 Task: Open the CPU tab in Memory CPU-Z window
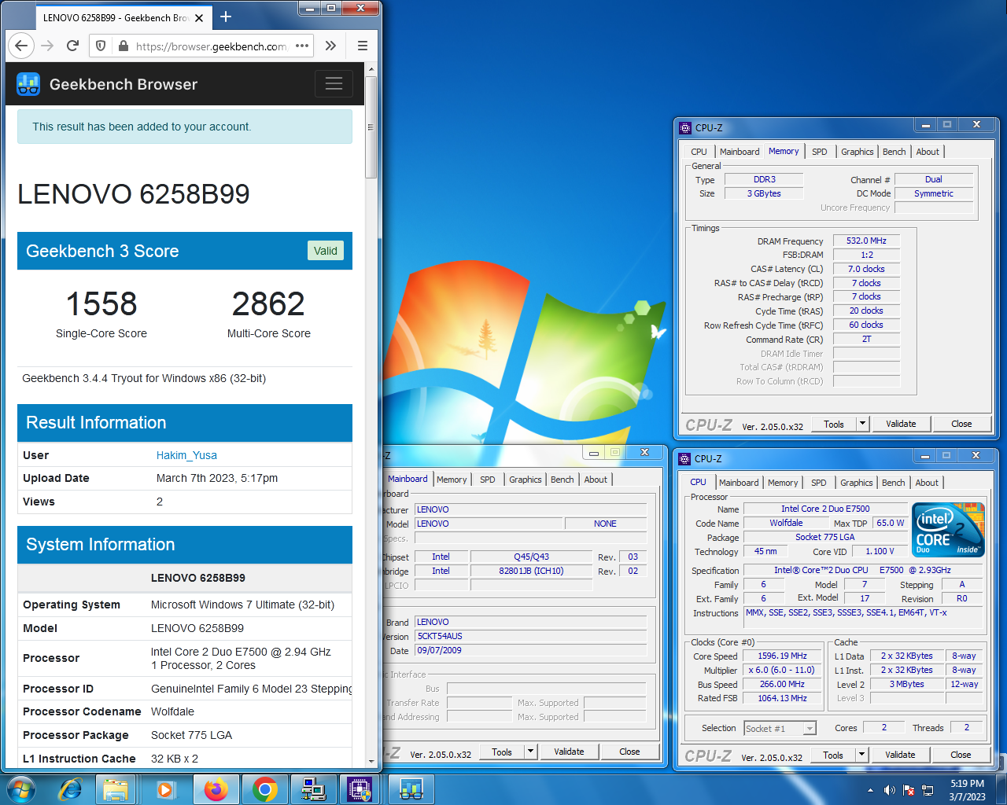[x=699, y=152]
